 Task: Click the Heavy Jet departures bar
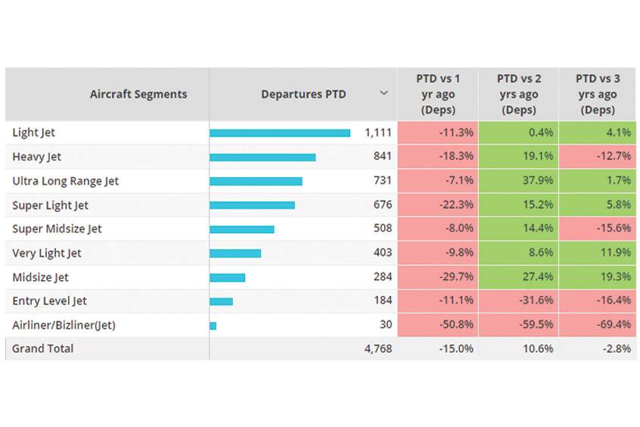(x=263, y=157)
